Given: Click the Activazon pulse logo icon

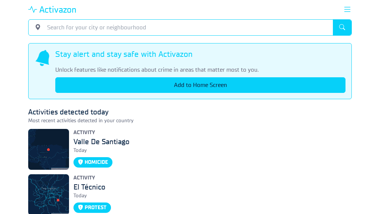Looking at the screenshot, I should [33, 9].
